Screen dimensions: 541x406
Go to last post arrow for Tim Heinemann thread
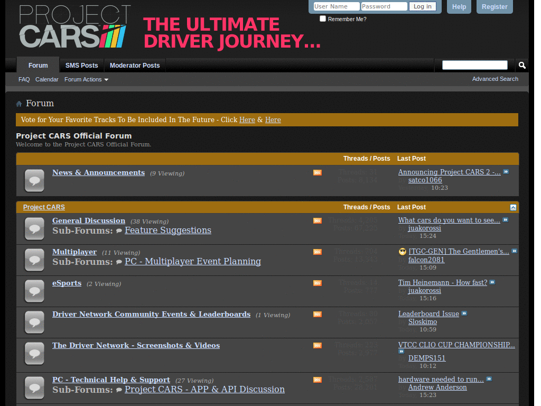pos(492,282)
